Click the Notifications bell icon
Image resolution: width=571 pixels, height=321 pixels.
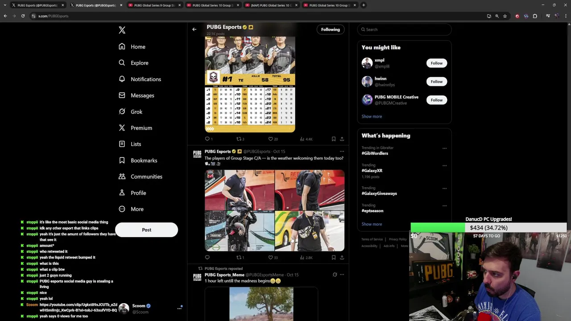pos(122,79)
